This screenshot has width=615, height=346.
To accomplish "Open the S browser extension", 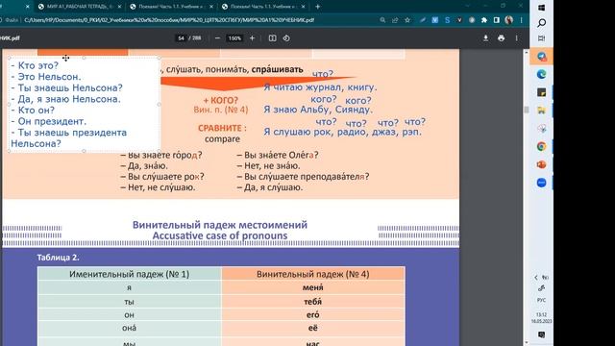I will point(447,20).
